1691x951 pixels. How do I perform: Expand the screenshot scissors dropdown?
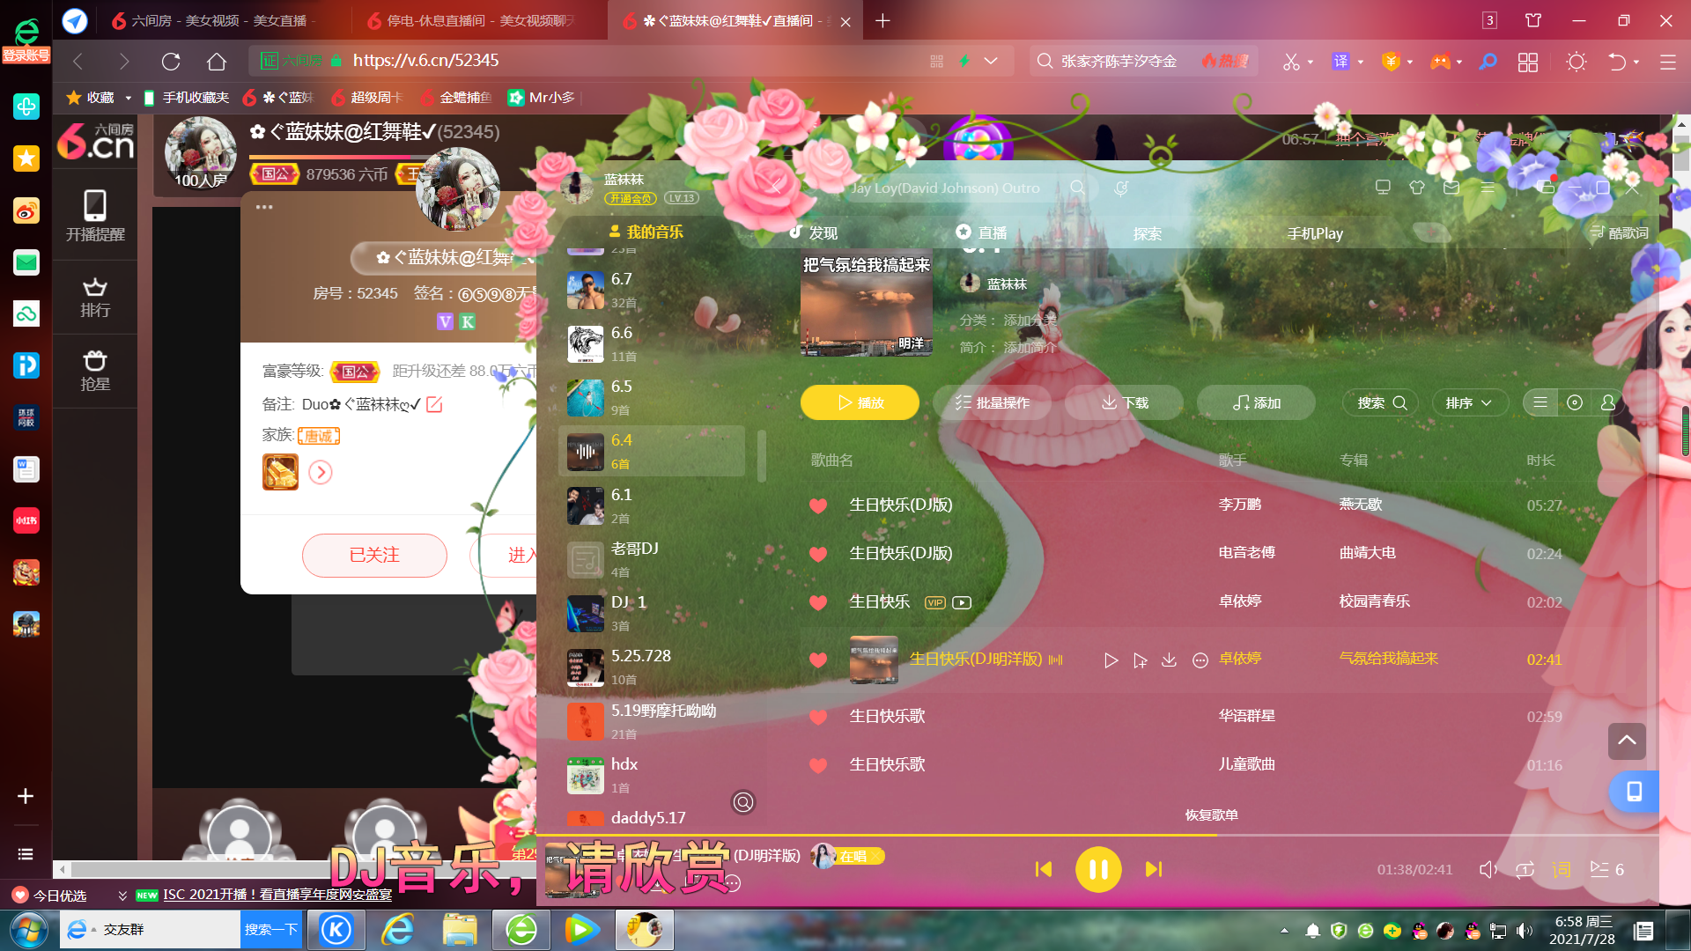(1311, 62)
